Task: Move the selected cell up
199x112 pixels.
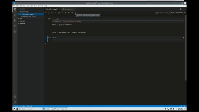Action: (45, 37)
